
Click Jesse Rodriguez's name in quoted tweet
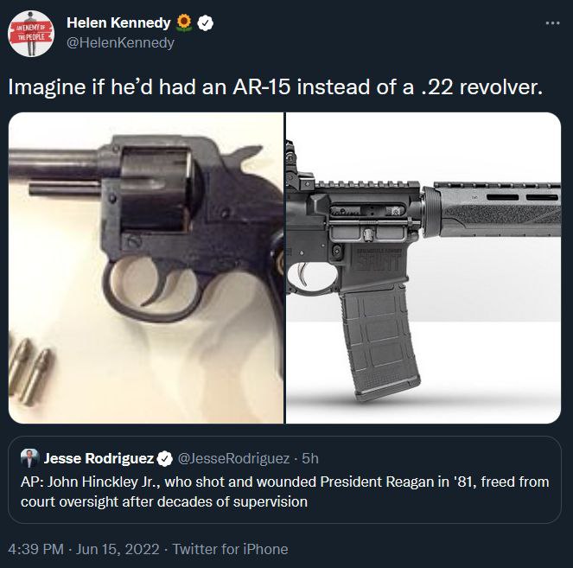click(x=99, y=458)
